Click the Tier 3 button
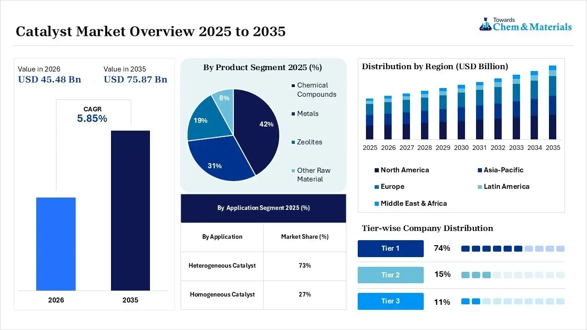The width and height of the screenshot is (587, 330). [391, 301]
